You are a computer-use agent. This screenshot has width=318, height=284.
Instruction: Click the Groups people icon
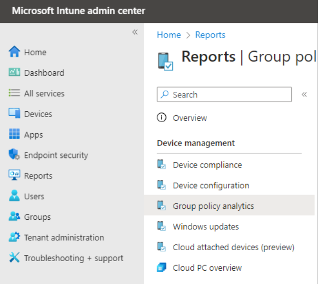coord(14,216)
